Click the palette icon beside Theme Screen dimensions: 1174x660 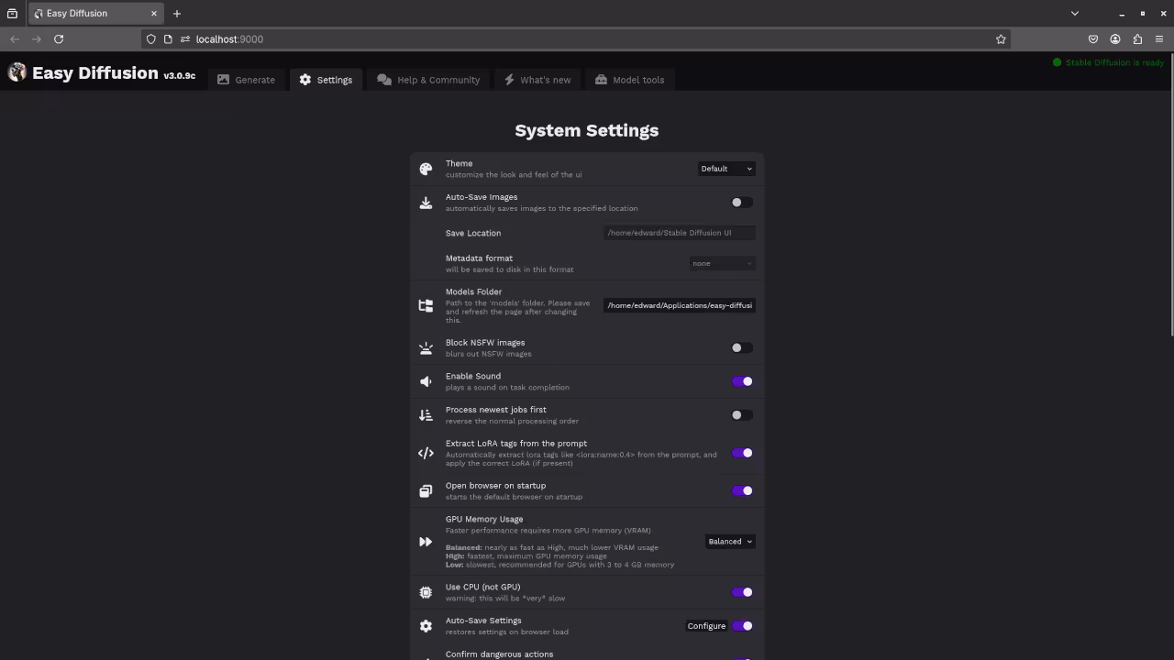coord(426,169)
